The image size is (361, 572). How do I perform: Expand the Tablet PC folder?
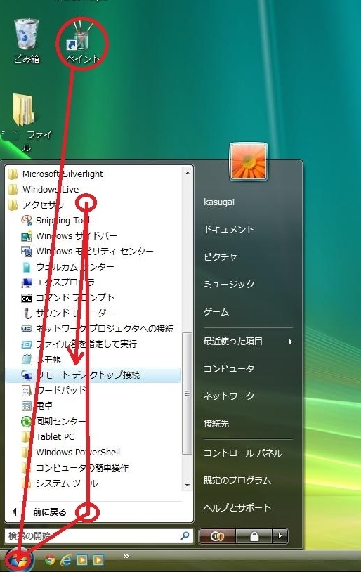48,436
